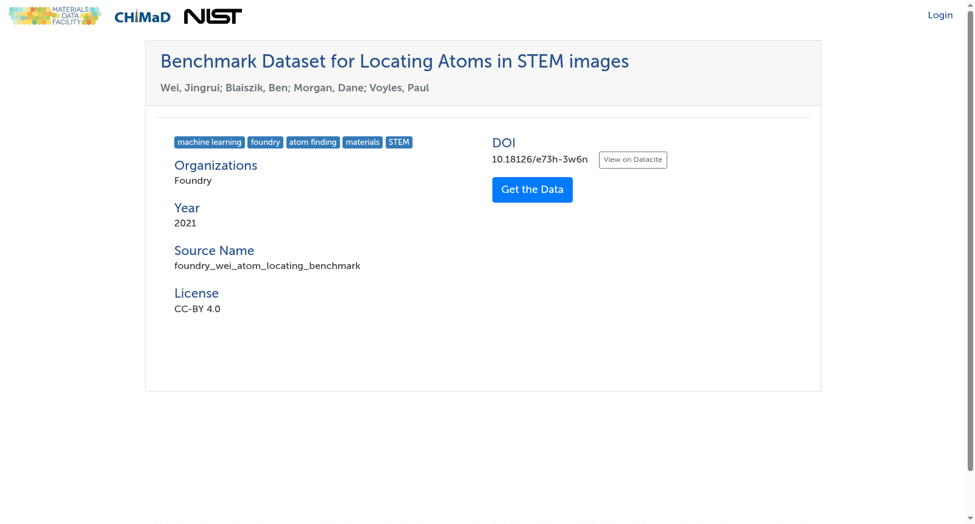Open the Login link
The height and width of the screenshot is (524, 975).
tap(940, 15)
